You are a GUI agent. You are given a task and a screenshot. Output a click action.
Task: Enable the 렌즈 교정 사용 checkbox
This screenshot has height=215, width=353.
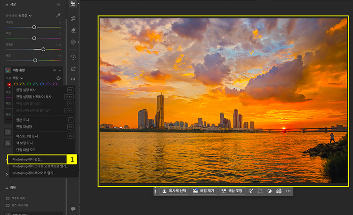point(8,205)
